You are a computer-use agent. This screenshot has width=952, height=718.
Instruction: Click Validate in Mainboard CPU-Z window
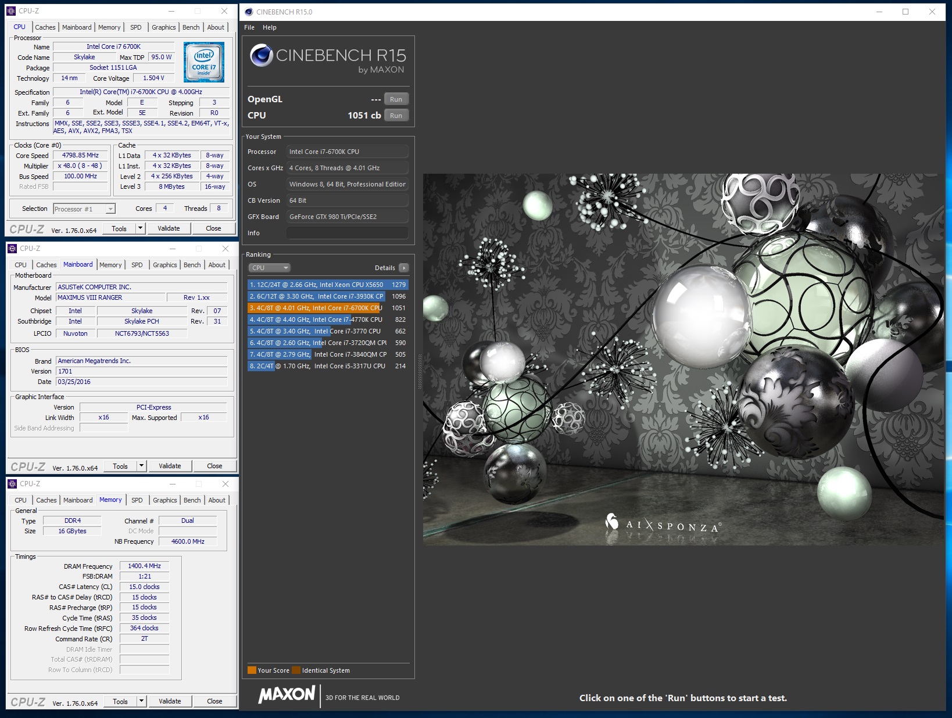point(170,466)
